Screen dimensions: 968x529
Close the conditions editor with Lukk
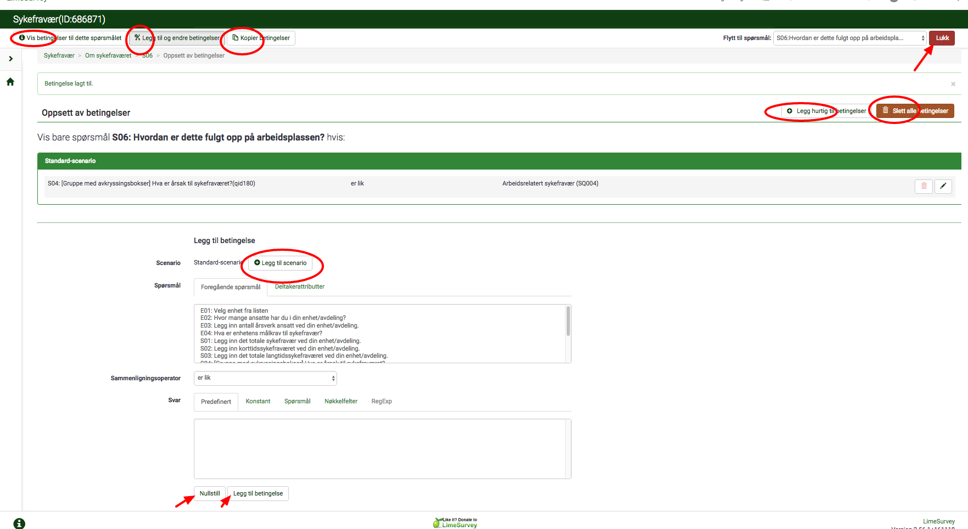942,38
